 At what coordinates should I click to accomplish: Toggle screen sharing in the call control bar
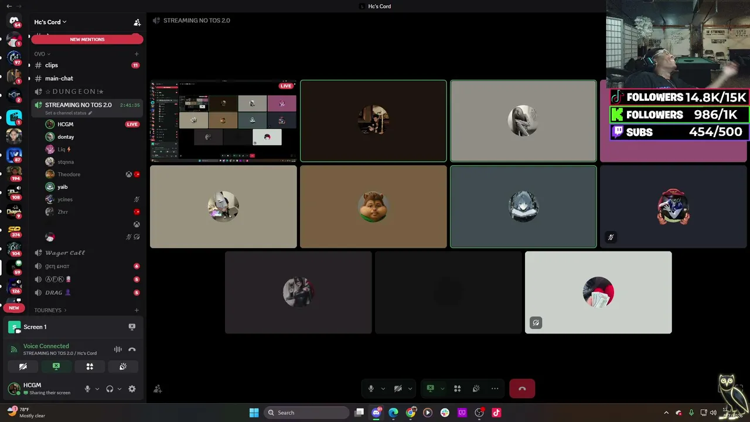(430, 389)
